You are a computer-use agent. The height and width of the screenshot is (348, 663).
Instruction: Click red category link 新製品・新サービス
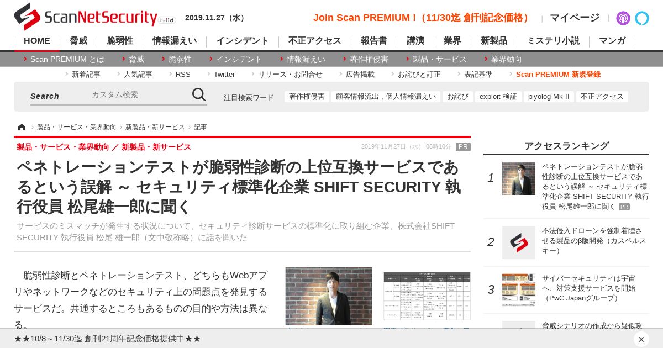156,147
